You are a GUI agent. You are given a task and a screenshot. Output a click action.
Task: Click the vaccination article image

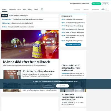[73, 85]
